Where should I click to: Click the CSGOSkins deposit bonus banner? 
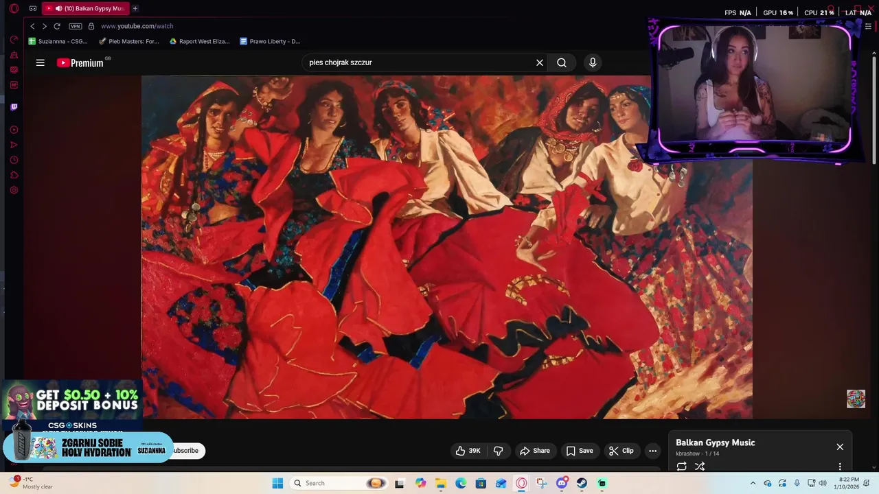tap(72, 406)
